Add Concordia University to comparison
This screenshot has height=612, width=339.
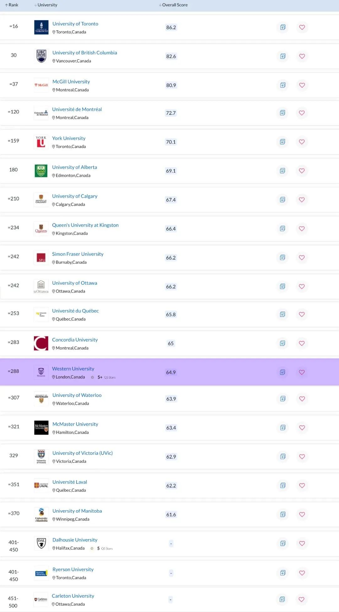282,343
